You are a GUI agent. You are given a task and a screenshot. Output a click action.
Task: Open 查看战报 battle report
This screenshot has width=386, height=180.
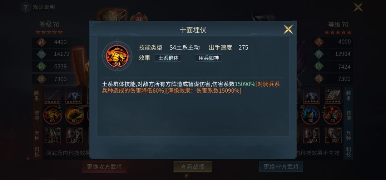click(x=193, y=167)
